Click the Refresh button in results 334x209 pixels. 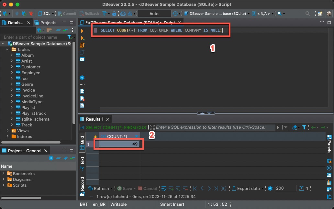coord(99,188)
